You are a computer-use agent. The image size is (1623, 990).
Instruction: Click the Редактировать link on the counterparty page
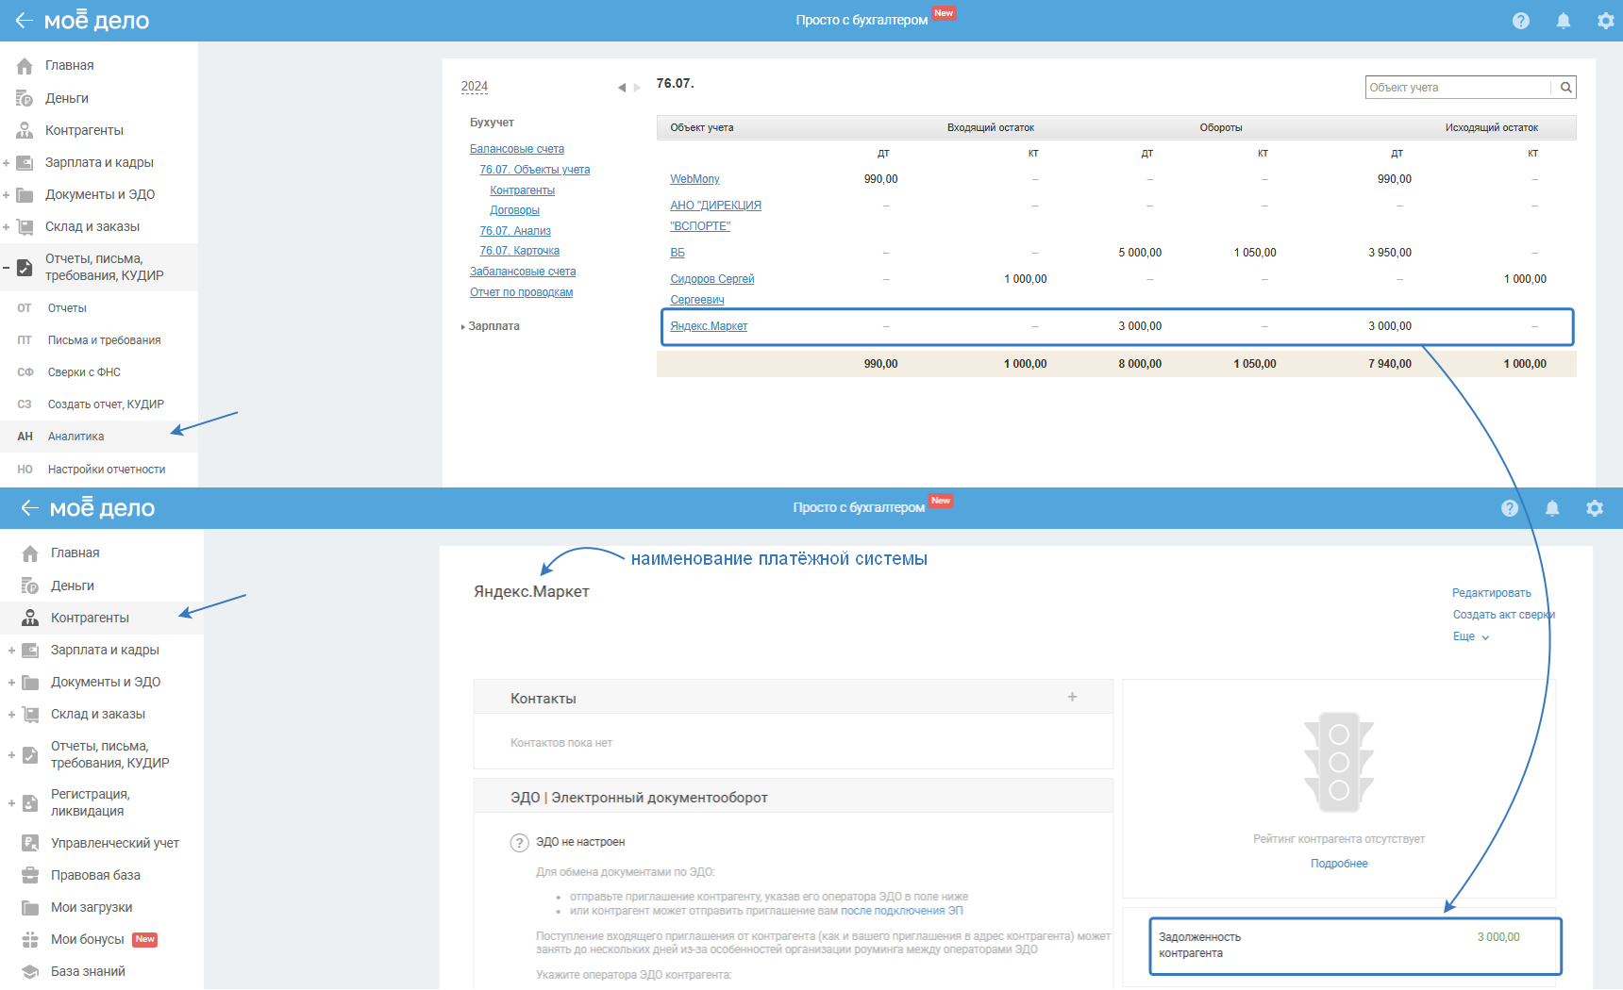pos(1492,593)
